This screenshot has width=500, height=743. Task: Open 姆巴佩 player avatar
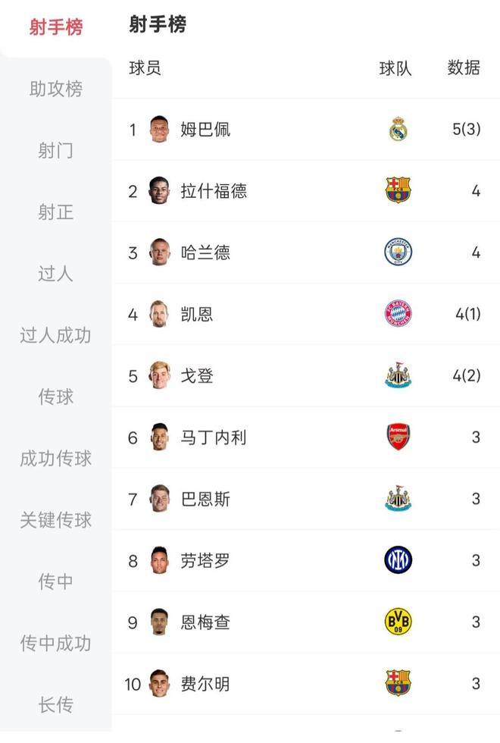pyautogui.click(x=159, y=130)
